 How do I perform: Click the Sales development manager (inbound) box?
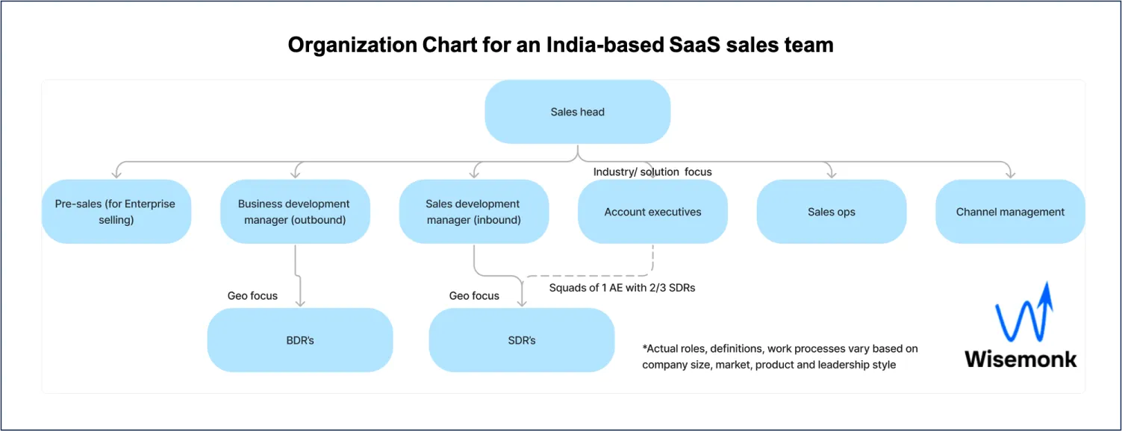pos(475,211)
